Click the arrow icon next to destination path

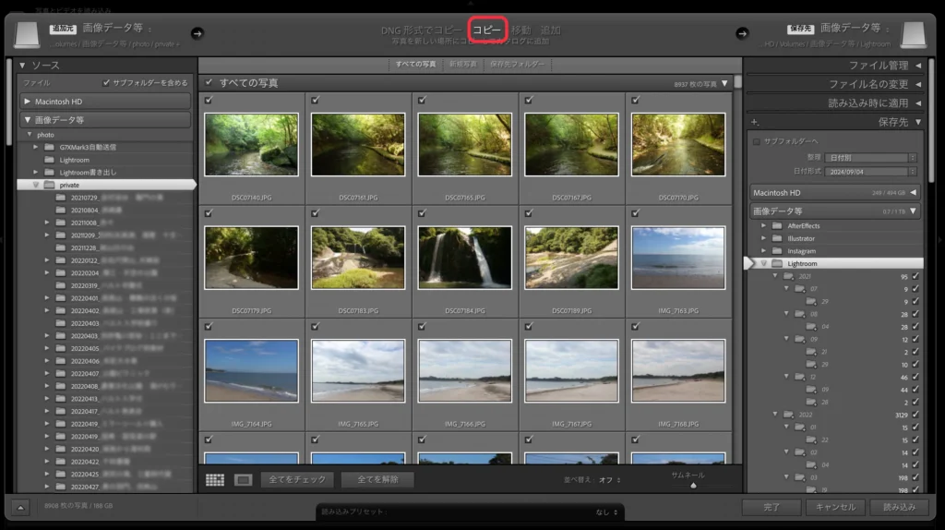742,33
